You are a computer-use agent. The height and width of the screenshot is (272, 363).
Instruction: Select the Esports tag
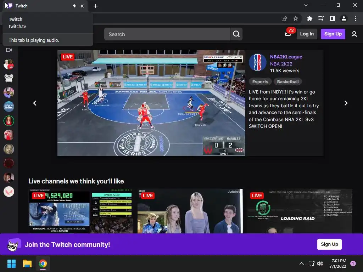point(260,82)
